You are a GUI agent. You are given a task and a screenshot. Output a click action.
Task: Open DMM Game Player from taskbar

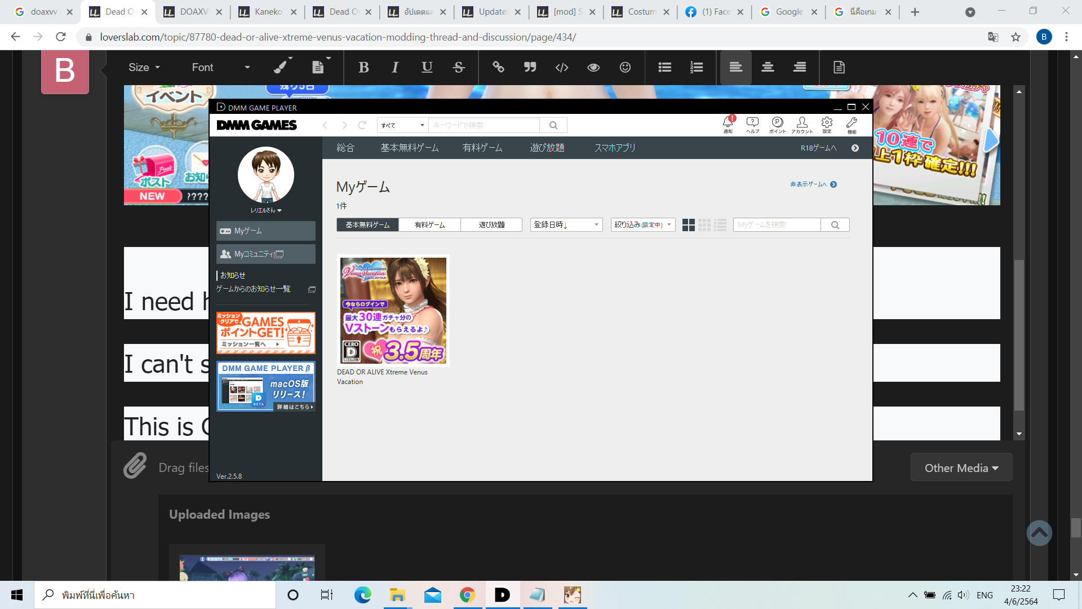pyautogui.click(x=502, y=595)
